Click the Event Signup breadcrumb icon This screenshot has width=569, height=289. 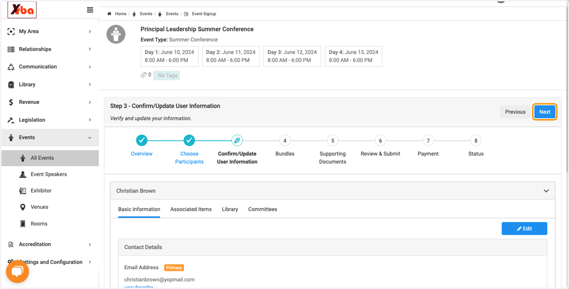pyautogui.click(x=186, y=14)
